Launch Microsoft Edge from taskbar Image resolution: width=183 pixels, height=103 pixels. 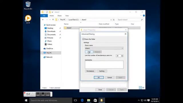tap(82, 100)
